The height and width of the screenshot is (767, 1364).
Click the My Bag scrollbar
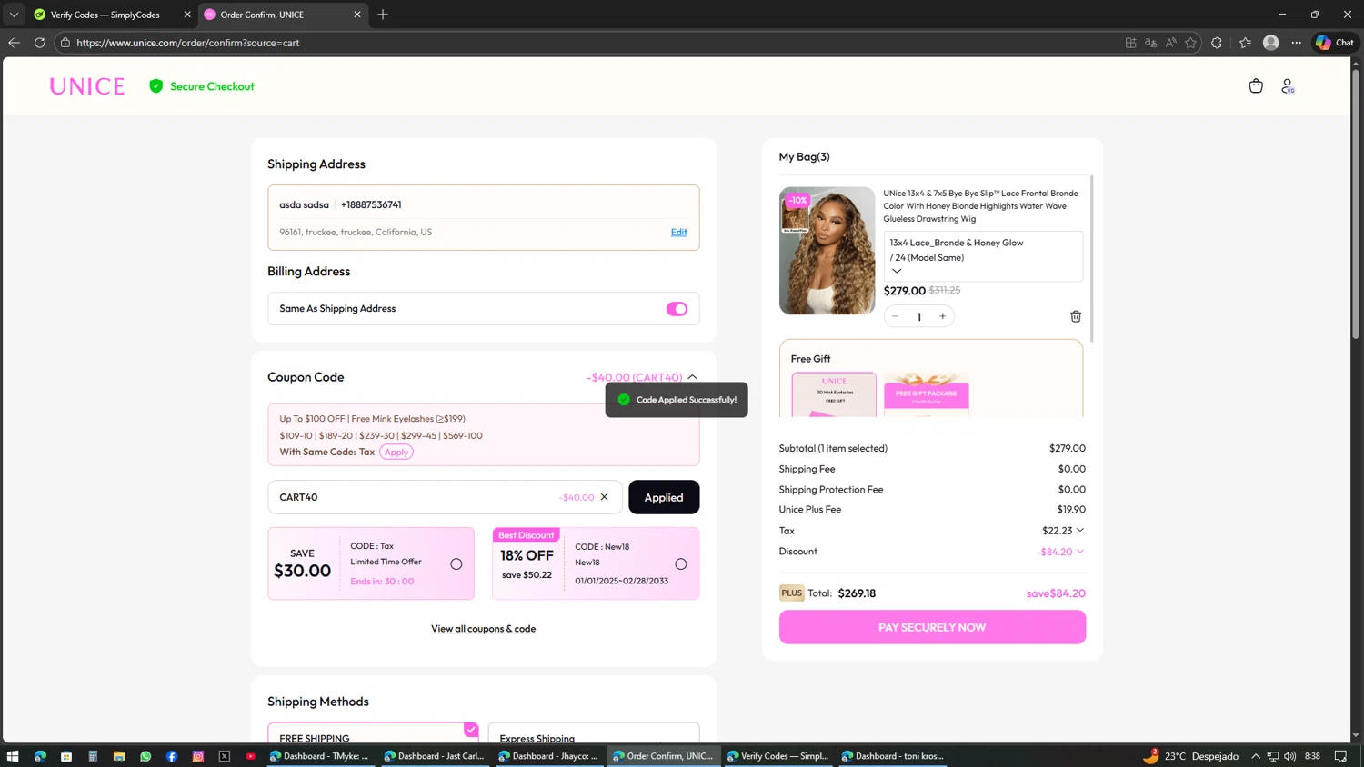click(x=1091, y=259)
